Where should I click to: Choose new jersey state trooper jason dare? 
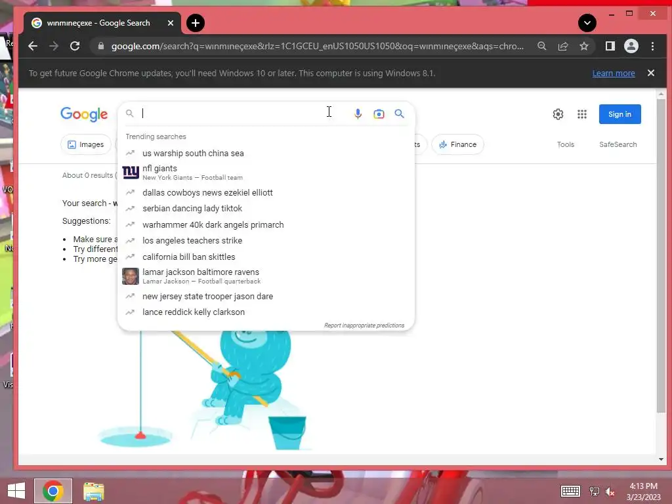266,297
